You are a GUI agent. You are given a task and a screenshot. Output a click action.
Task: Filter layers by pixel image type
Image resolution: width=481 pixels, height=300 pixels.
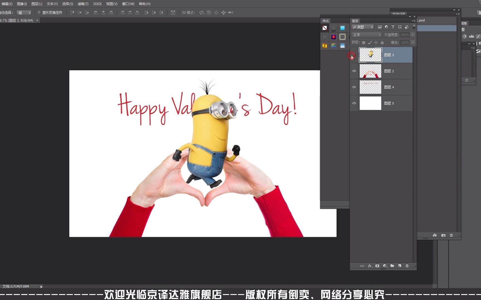click(380, 27)
